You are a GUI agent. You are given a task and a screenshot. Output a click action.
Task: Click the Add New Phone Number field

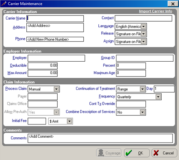tap(55, 39)
